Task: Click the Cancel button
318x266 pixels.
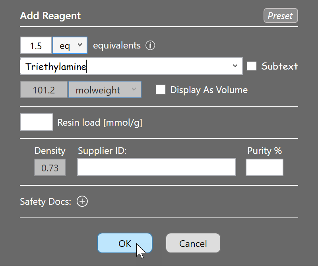Action: click(193, 243)
